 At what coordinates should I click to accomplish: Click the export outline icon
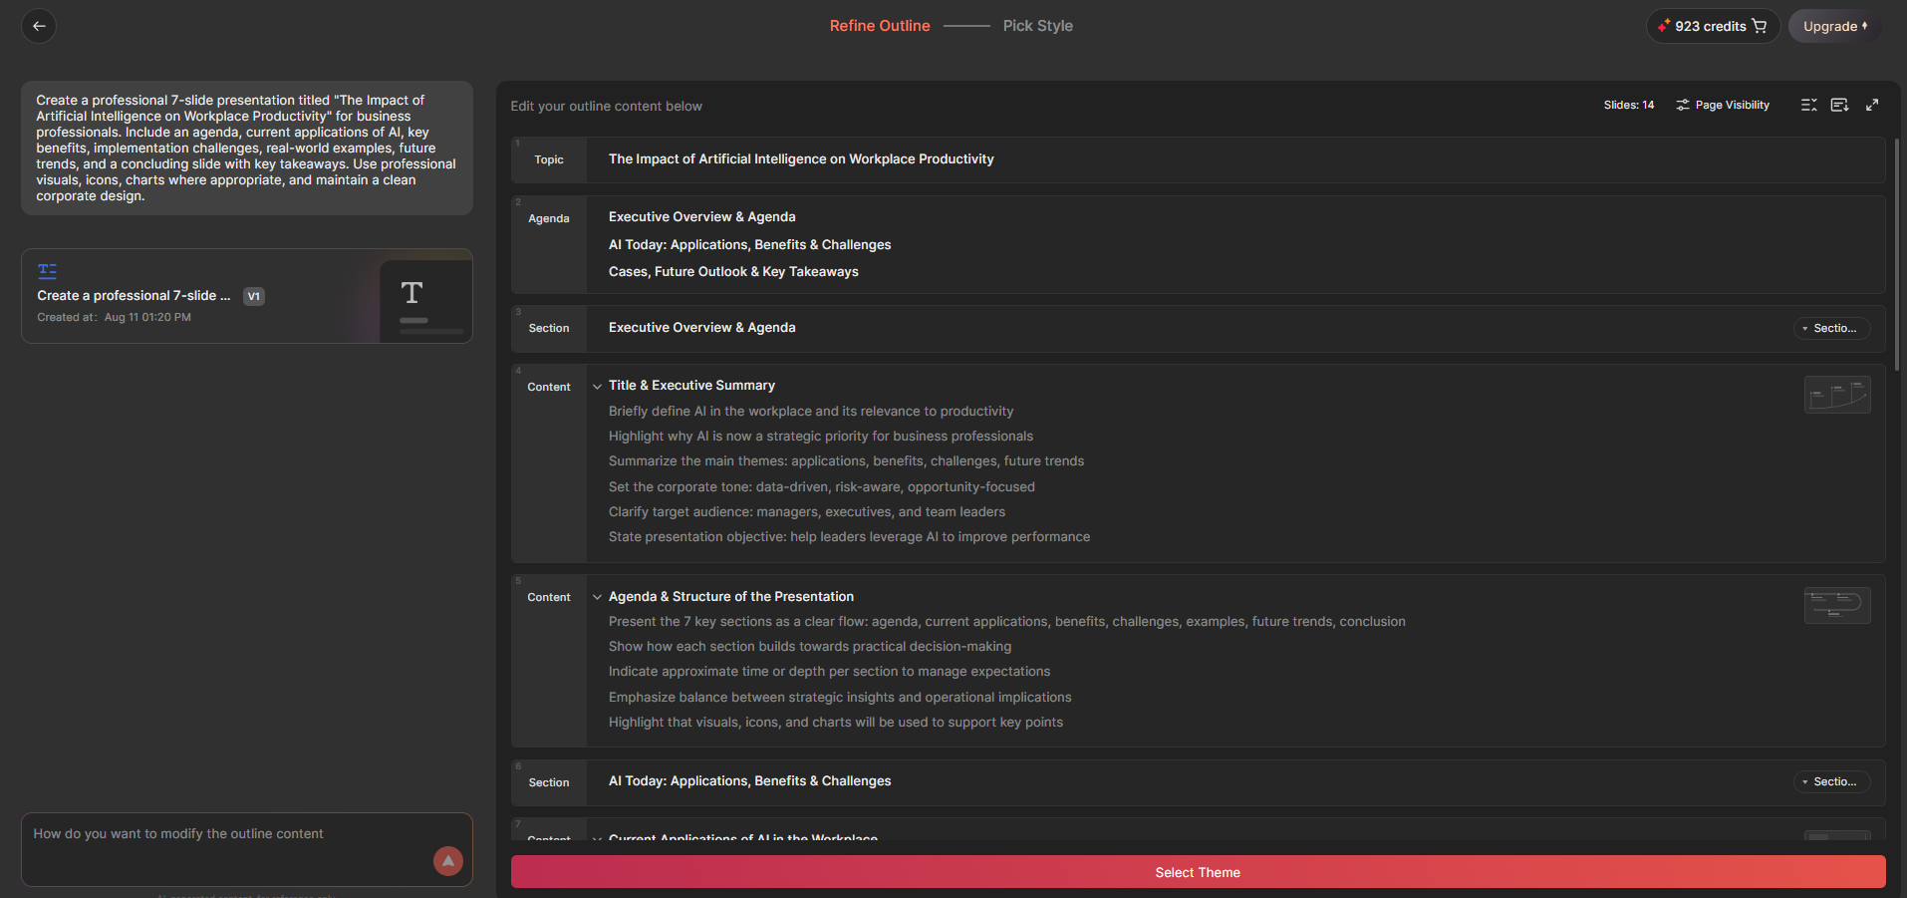tap(1839, 105)
